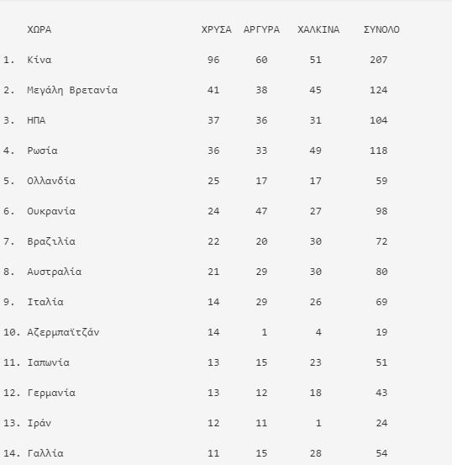Select Αζερμπαϊτζάν row name

point(63,332)
